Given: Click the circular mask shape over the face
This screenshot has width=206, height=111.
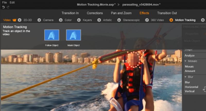Looking at the screenshot, I should [134, 60].
